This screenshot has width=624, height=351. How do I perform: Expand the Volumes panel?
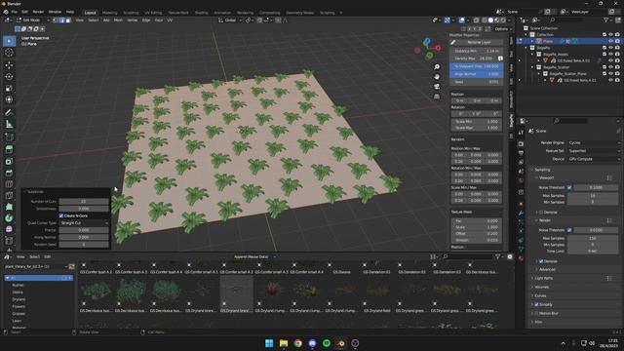(x=542, y=287)
